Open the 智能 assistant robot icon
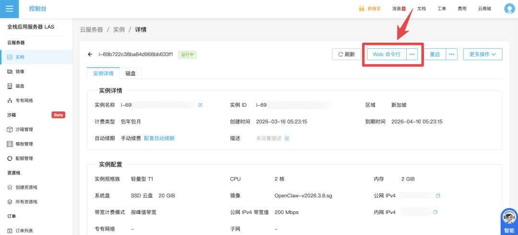This screenshot has height=235, width=518. [509, 219]
